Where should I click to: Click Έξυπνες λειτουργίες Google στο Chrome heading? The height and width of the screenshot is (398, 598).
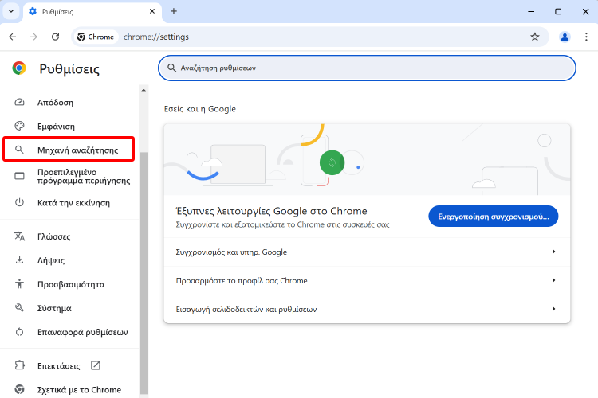(x=271, y=211)
